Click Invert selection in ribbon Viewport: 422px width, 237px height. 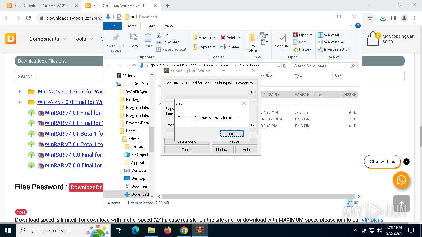pyautogui.click(x=334, y=49)
